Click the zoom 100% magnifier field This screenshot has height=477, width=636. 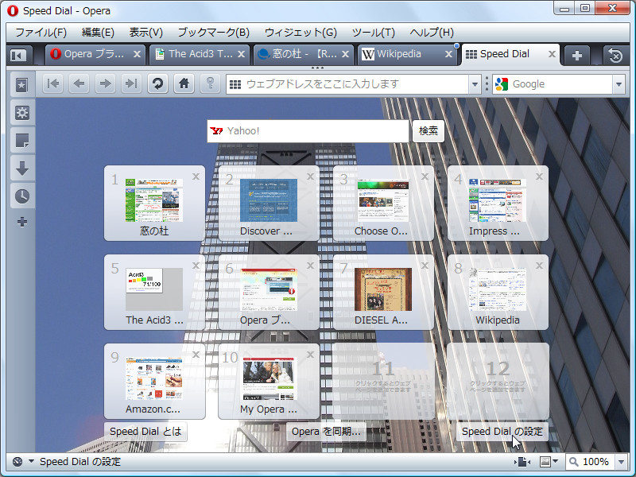pyautogui.click(x=591, y=462)
